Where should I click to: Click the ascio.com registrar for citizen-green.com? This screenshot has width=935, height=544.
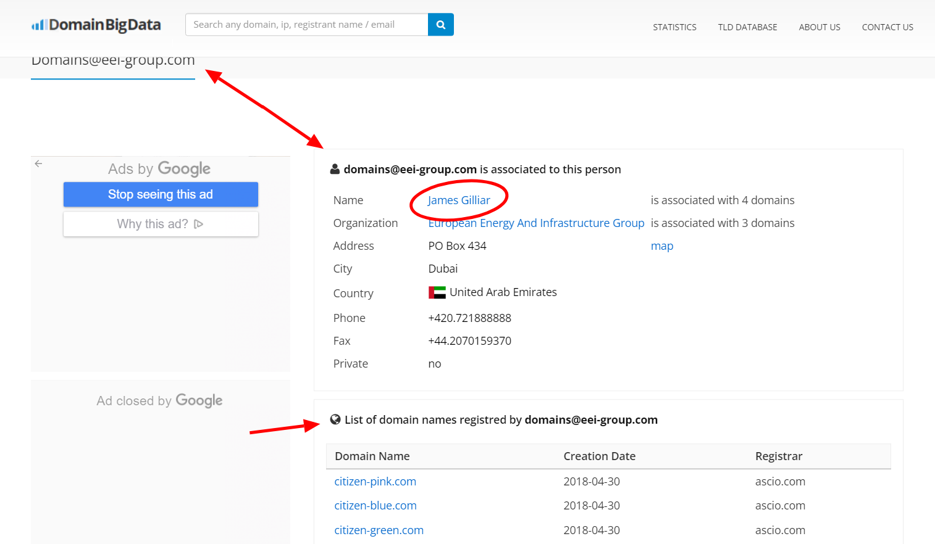coord(780,530)
